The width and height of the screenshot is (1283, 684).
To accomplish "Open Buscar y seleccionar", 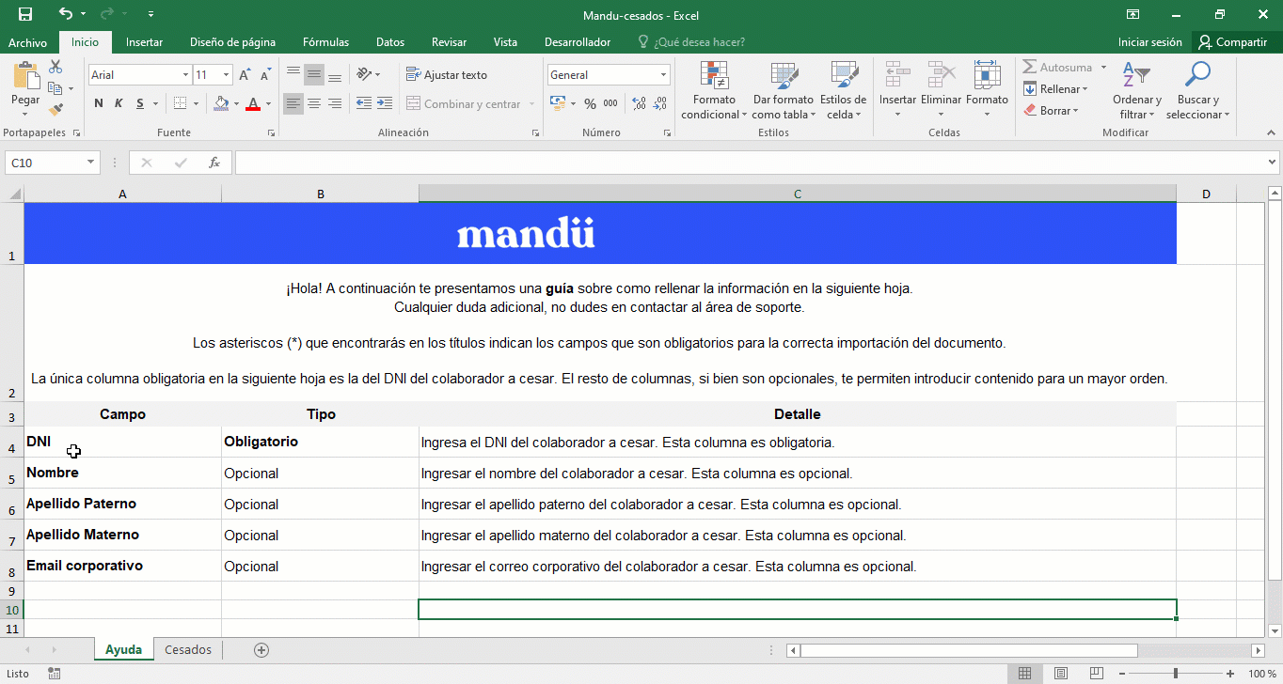I will pyautogui.click(x=1198, y=91).
